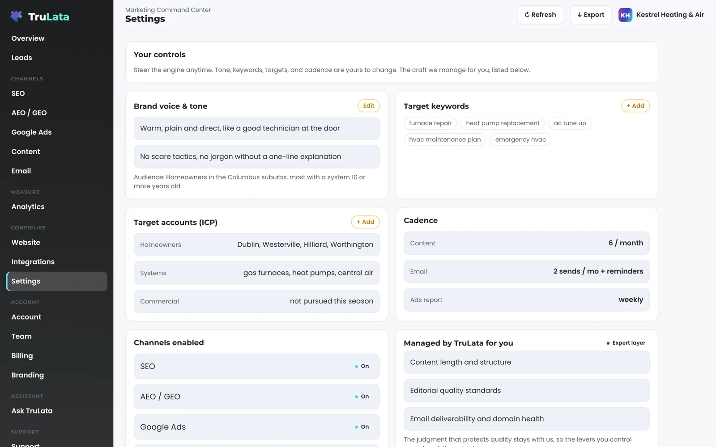Click 'Content length and structure' item
716x447 pixels.
pyautogui.click(x=527, y=363)
